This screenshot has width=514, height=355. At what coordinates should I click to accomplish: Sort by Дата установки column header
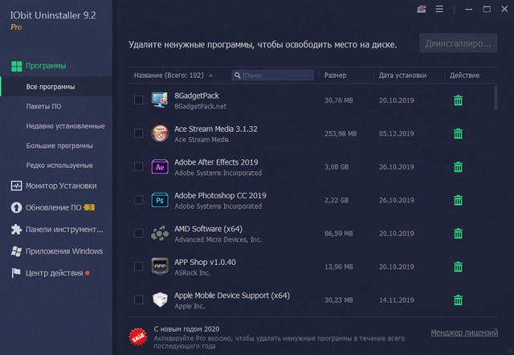[402, 75]
